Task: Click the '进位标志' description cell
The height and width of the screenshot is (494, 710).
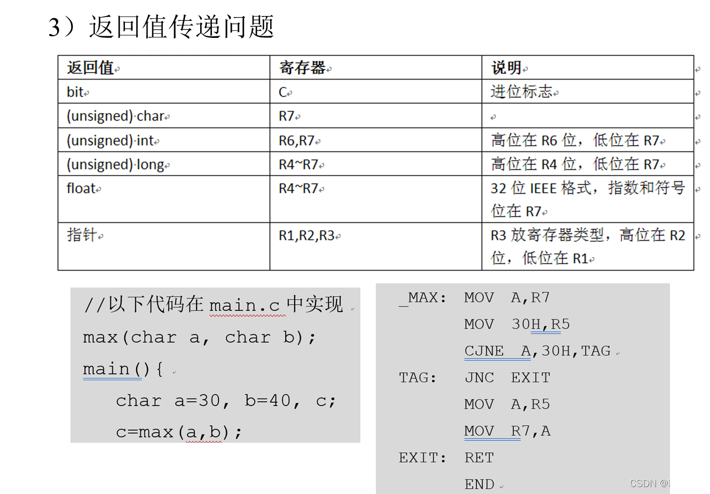Action: click(588, 92)
